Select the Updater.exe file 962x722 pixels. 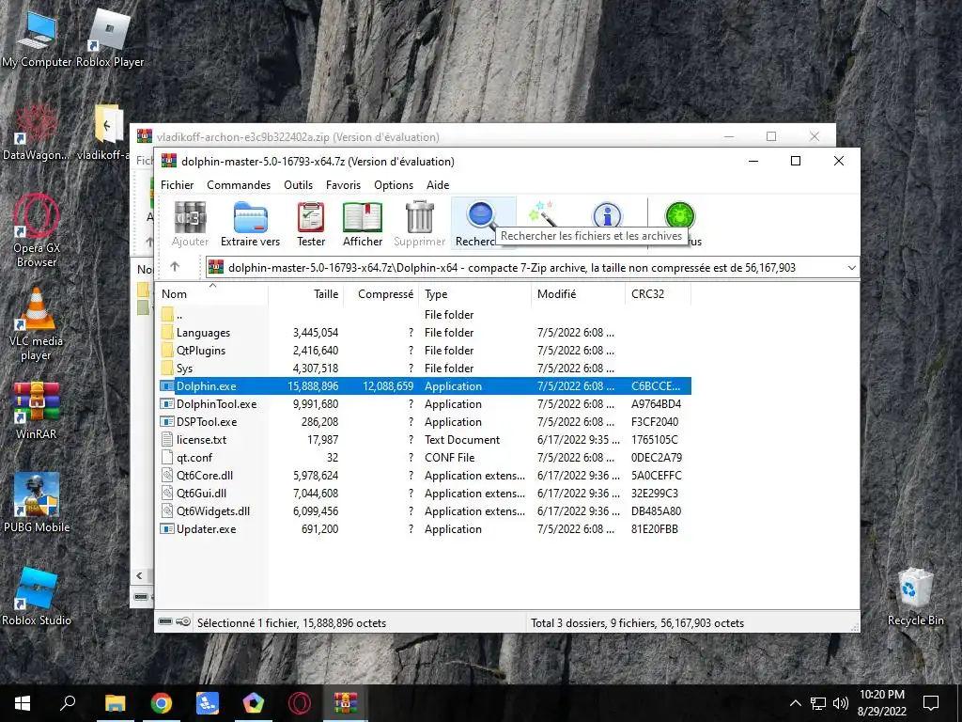point(424,528)
